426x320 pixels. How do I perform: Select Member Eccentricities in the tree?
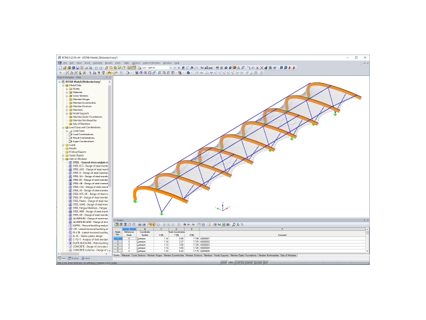(84, 103)
